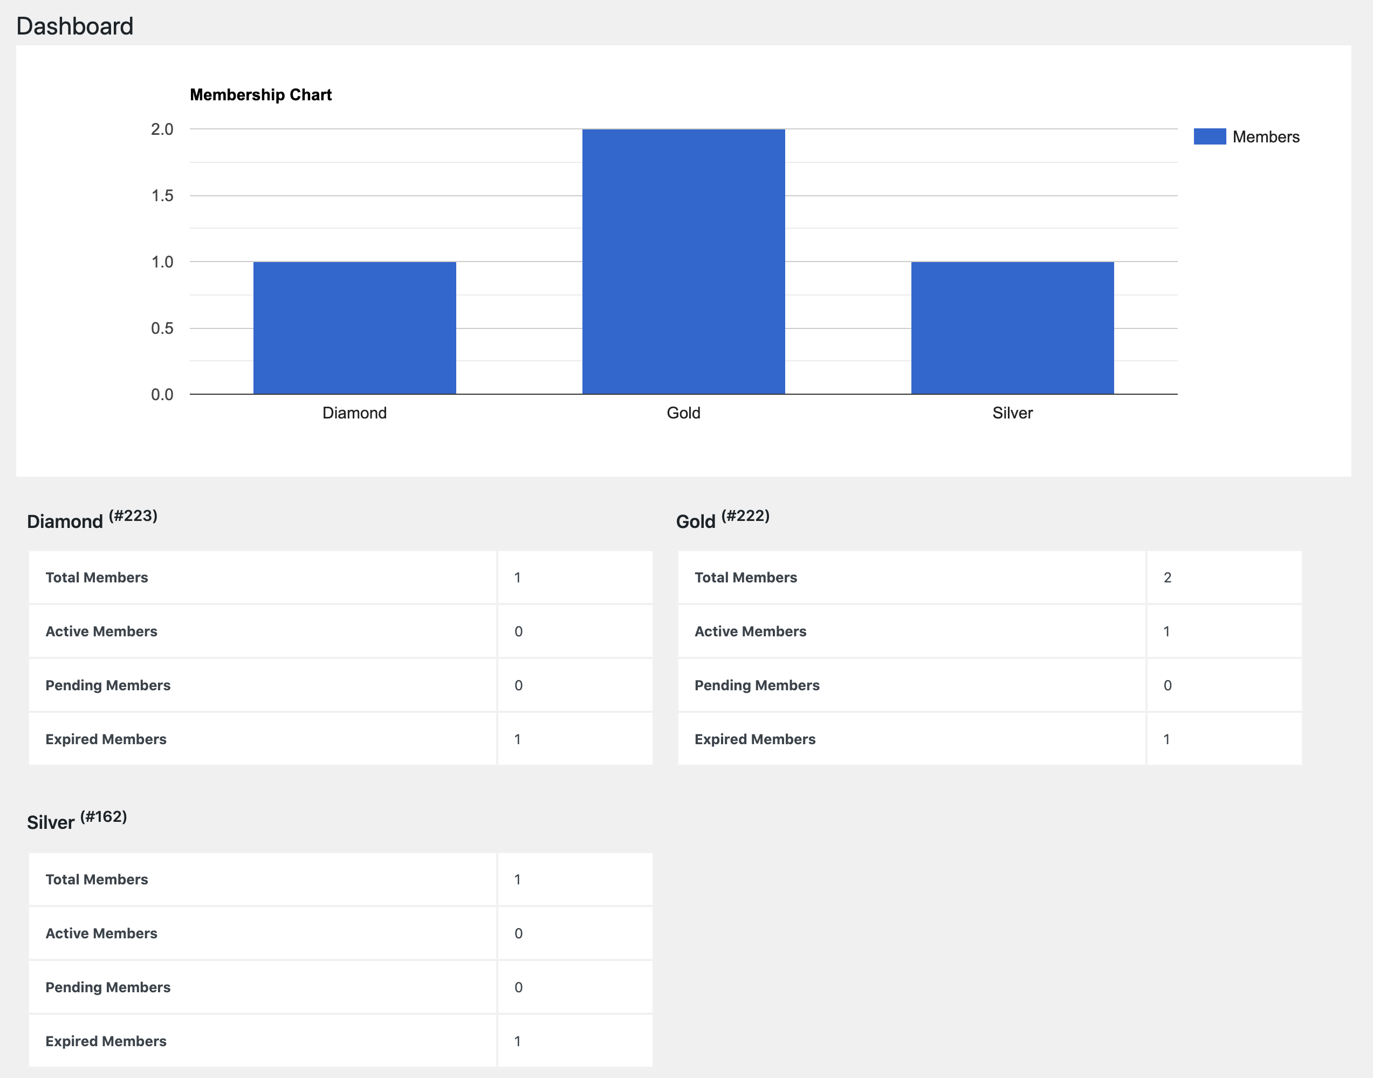Click the Membership Chart title

(x=260, y=95)
